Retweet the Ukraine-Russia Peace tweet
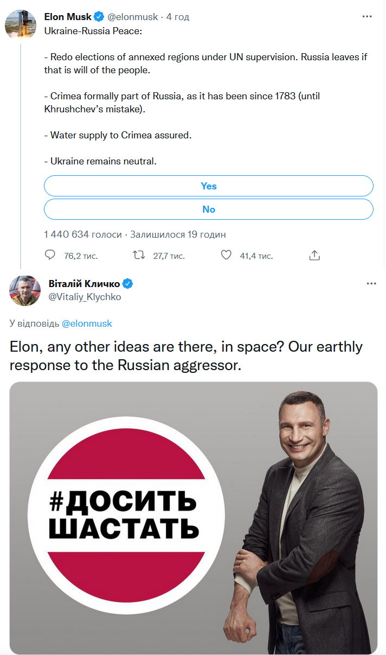This screenshot has height=655, width=386. tap(138, 255)
